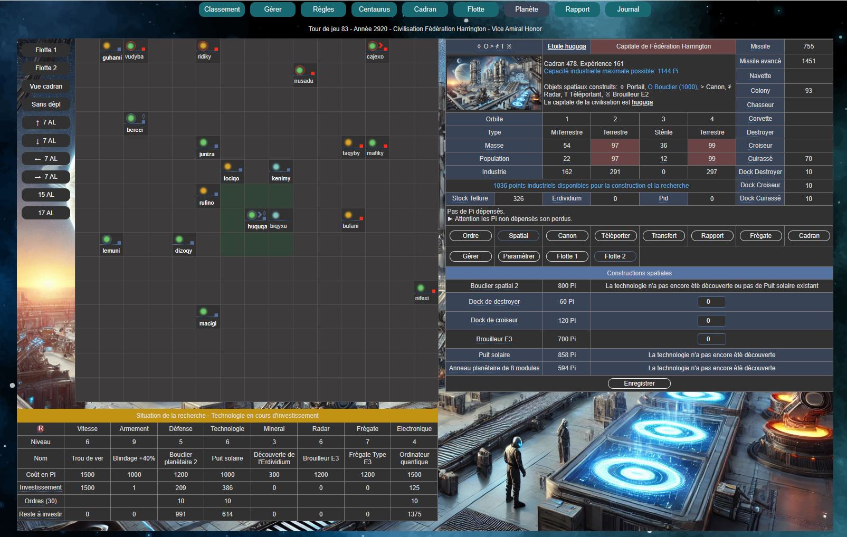This screenshot has height=537, width=847.
Task: Click the Spatial action button
Action: (x=518, y=236)
